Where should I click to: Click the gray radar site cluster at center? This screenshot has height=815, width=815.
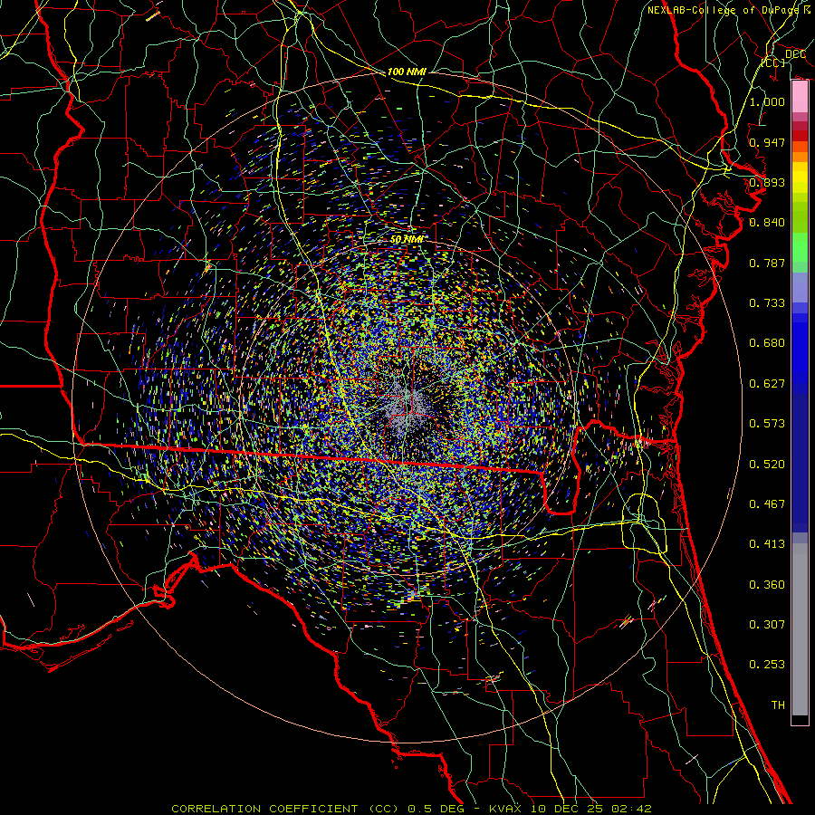point(407,409)
